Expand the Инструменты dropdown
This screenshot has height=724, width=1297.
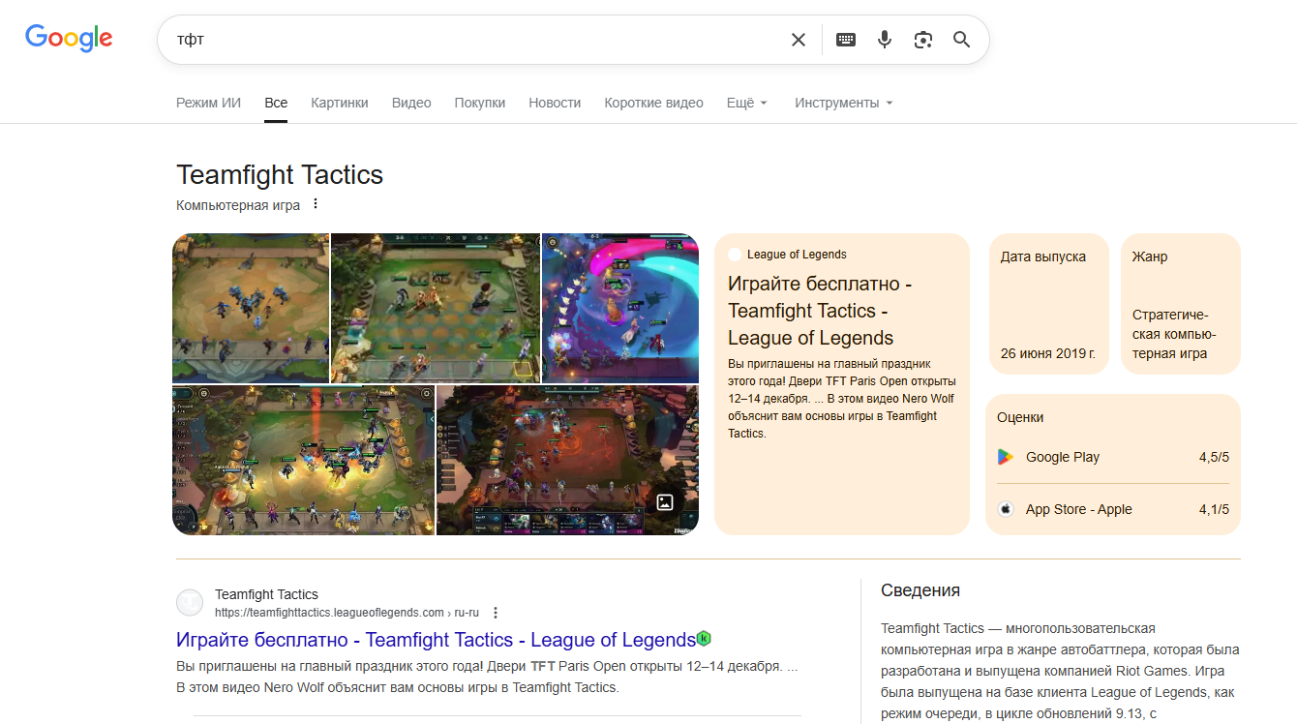(x=844, y=103)
